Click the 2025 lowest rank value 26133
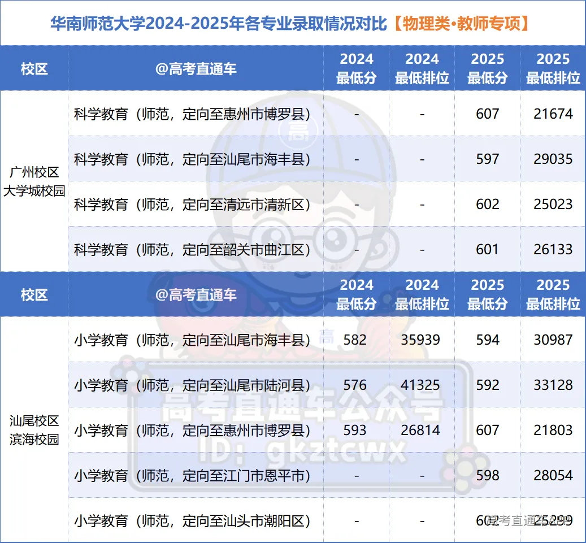The height and width of the screenshot is (543, 586). click(553, 249)
